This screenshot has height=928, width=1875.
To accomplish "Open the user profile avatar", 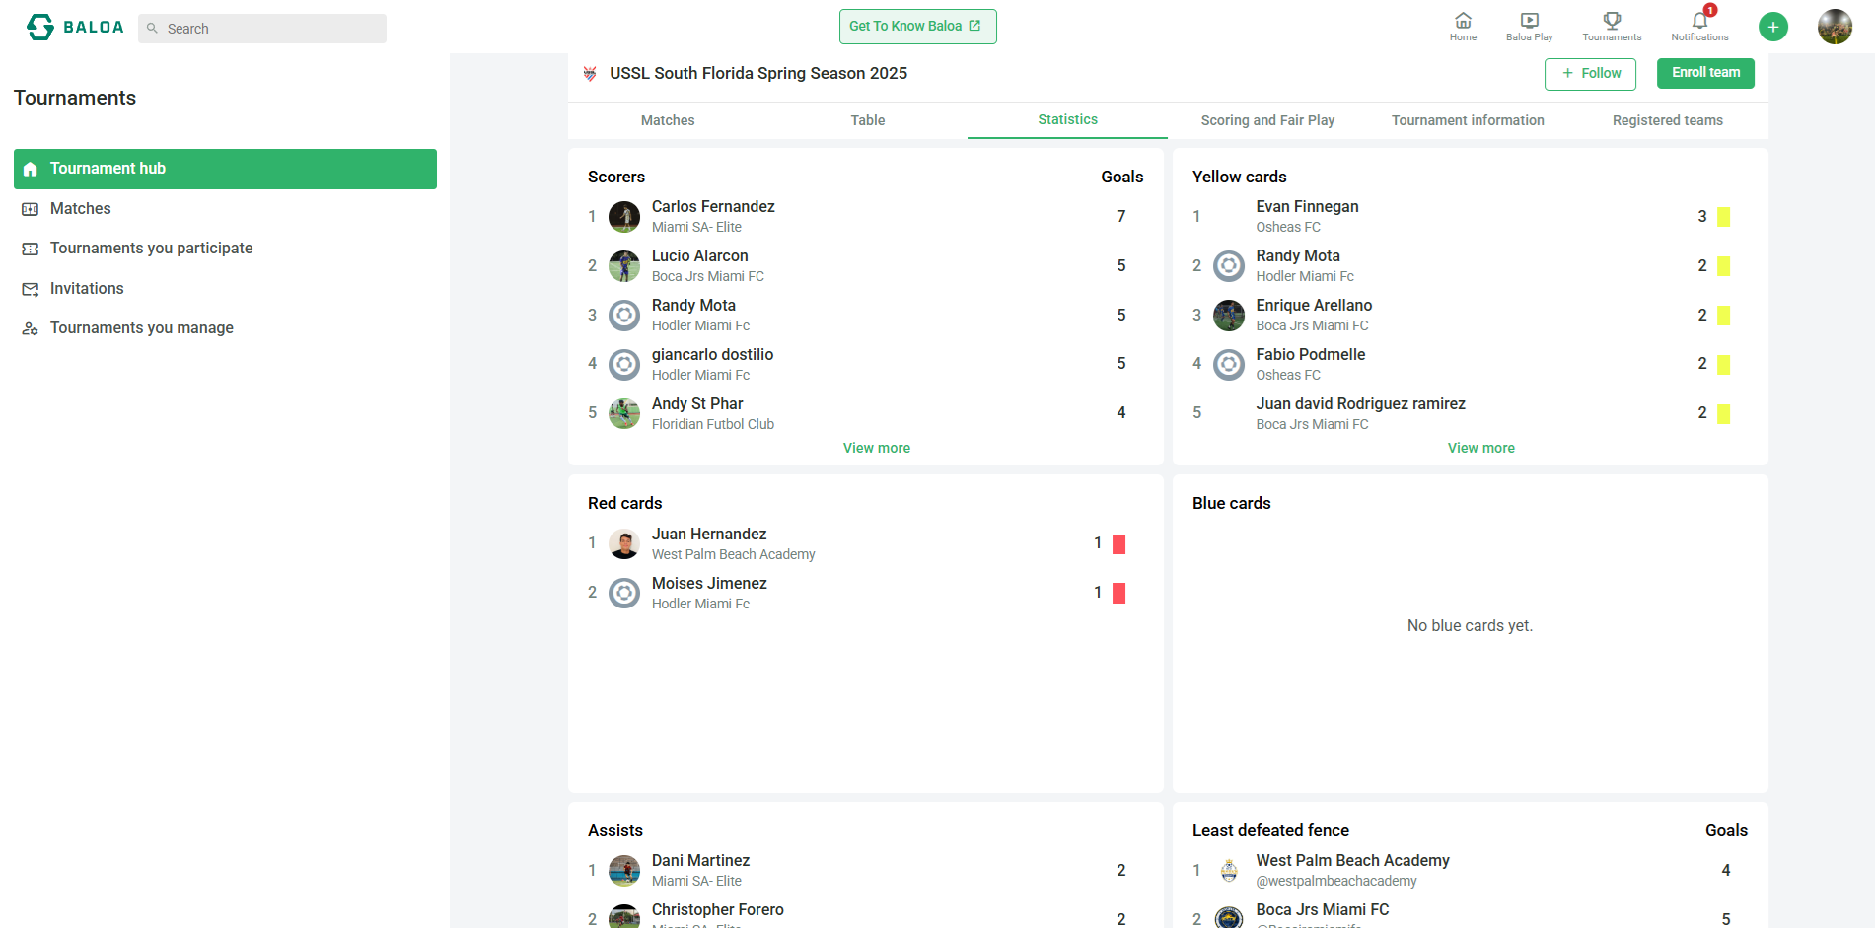I will click(x=1835, y=27).
